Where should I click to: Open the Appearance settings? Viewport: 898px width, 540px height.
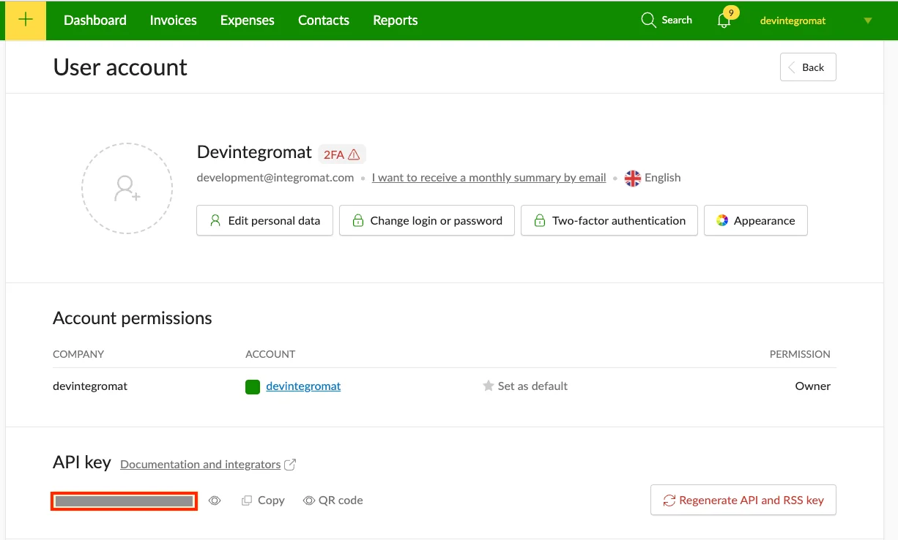756,220
